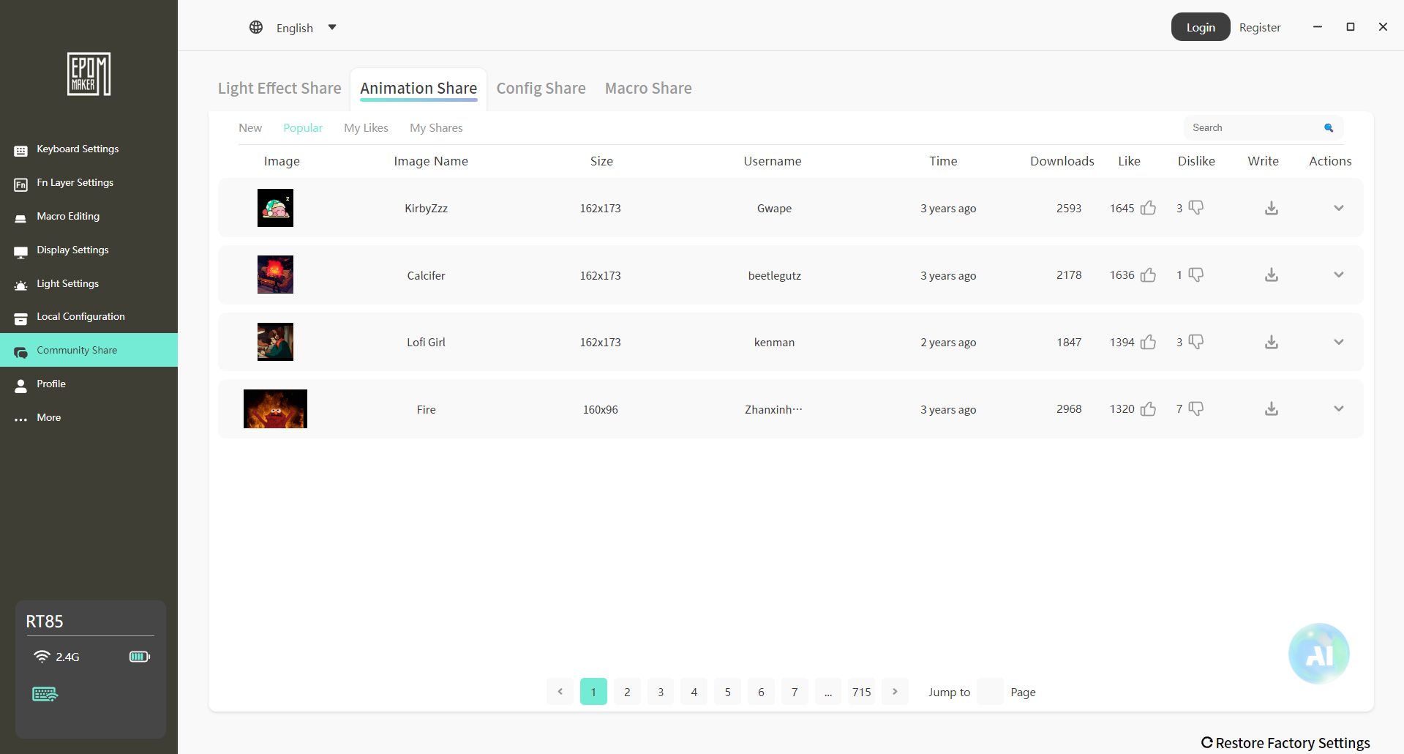Like the Calcifer animation with thumbs up
This screenshot has width=1404, height=754.
pos(1148,275)
